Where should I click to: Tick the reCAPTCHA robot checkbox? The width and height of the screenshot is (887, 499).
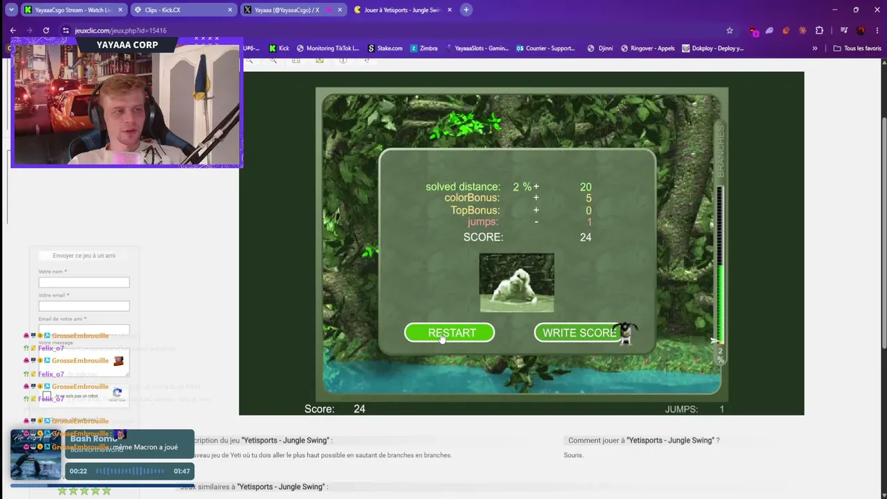pos(46,396)
